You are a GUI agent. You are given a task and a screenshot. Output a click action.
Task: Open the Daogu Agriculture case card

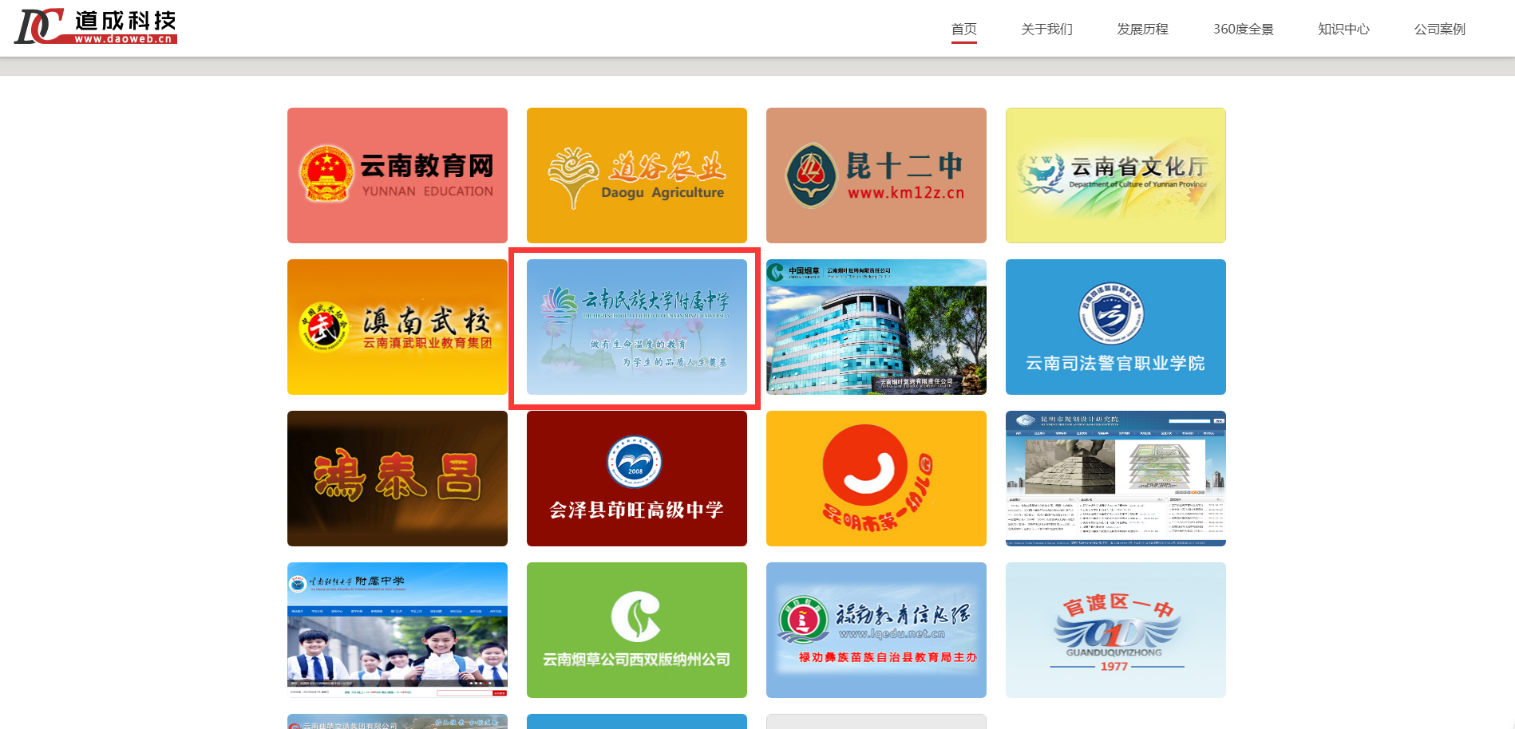click(637, 175)
